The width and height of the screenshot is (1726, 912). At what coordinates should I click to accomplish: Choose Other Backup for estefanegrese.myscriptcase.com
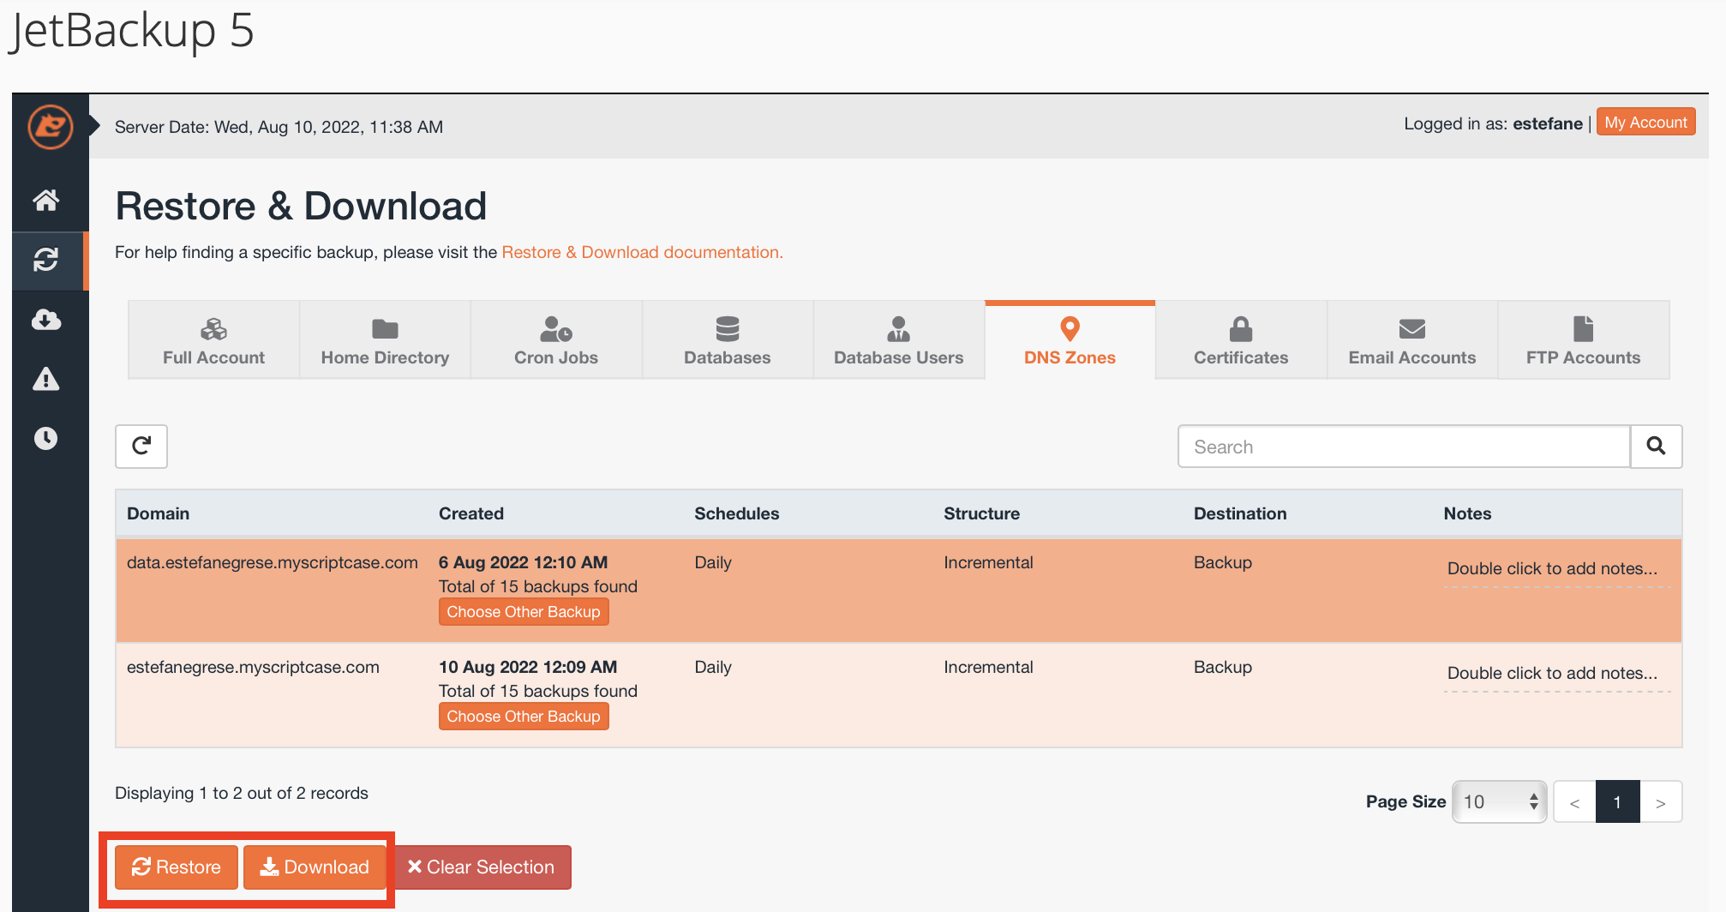click(x=524, y=717)
